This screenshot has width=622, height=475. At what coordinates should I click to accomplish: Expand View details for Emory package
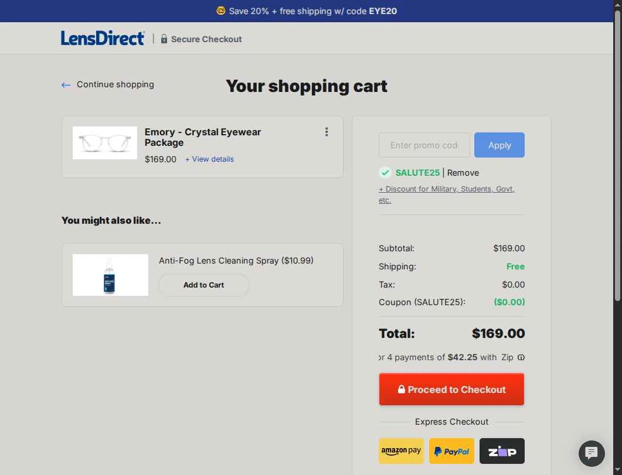tap(209, 159)
